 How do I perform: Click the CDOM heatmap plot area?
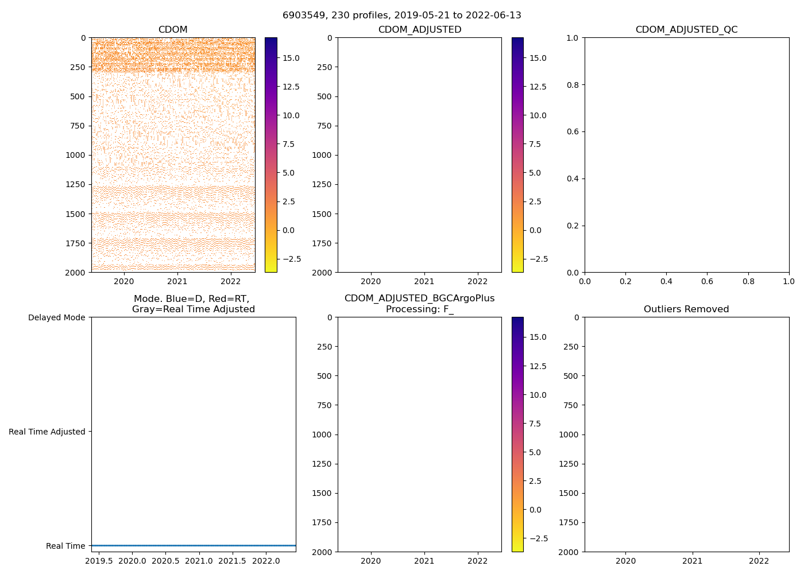[x=173, y=155]
